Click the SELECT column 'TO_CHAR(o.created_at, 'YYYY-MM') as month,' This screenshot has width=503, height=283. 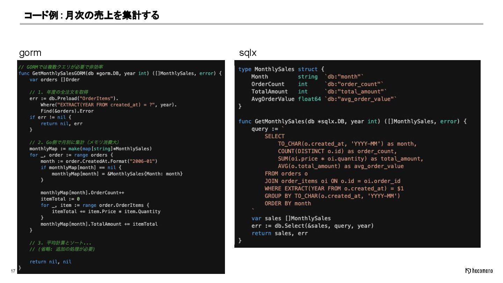pos(347,144)
